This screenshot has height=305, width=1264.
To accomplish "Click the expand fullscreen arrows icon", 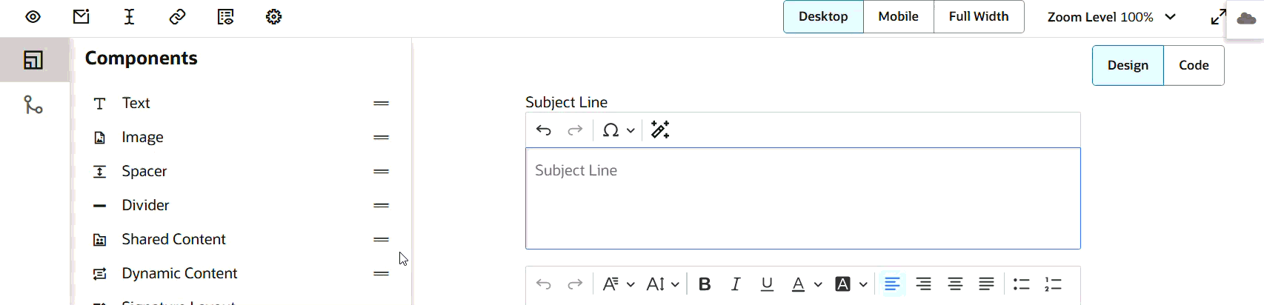I will pos(1218,17).
